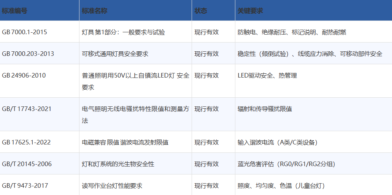Image resolution: width=392 pixels, height=195 pixels.
Task: Click 稳定性（倾倒试验）requirement cell
Action: click(x=314, y=54)
